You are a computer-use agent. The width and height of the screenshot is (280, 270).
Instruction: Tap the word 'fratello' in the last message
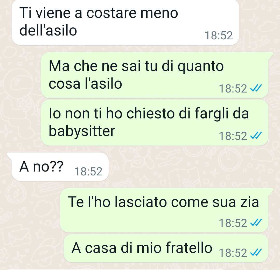pos(189,248)
